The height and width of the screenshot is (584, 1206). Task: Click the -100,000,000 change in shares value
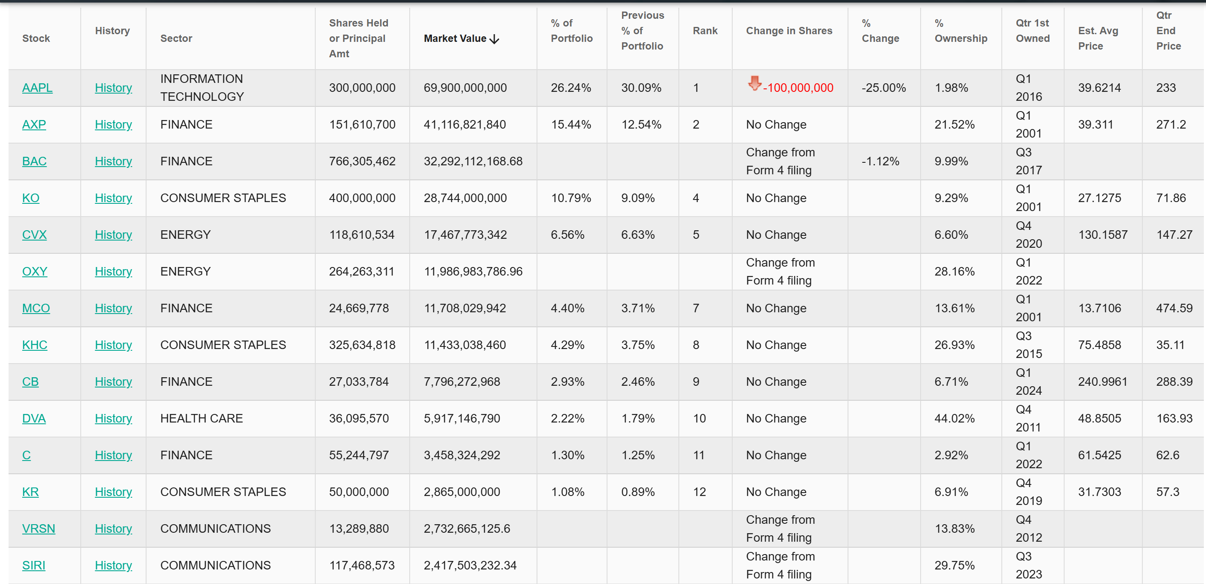(798, 88)
